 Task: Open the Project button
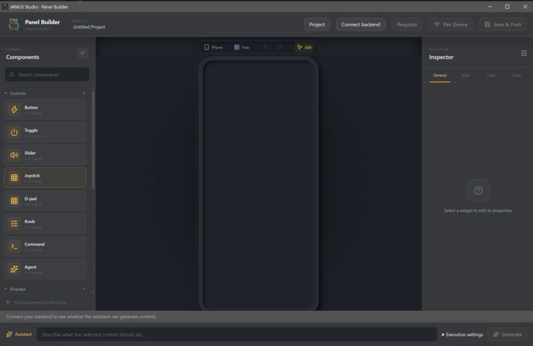click(x=317, y=24)
